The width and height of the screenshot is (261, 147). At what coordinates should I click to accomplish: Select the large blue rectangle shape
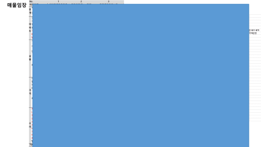coord(141,76)
